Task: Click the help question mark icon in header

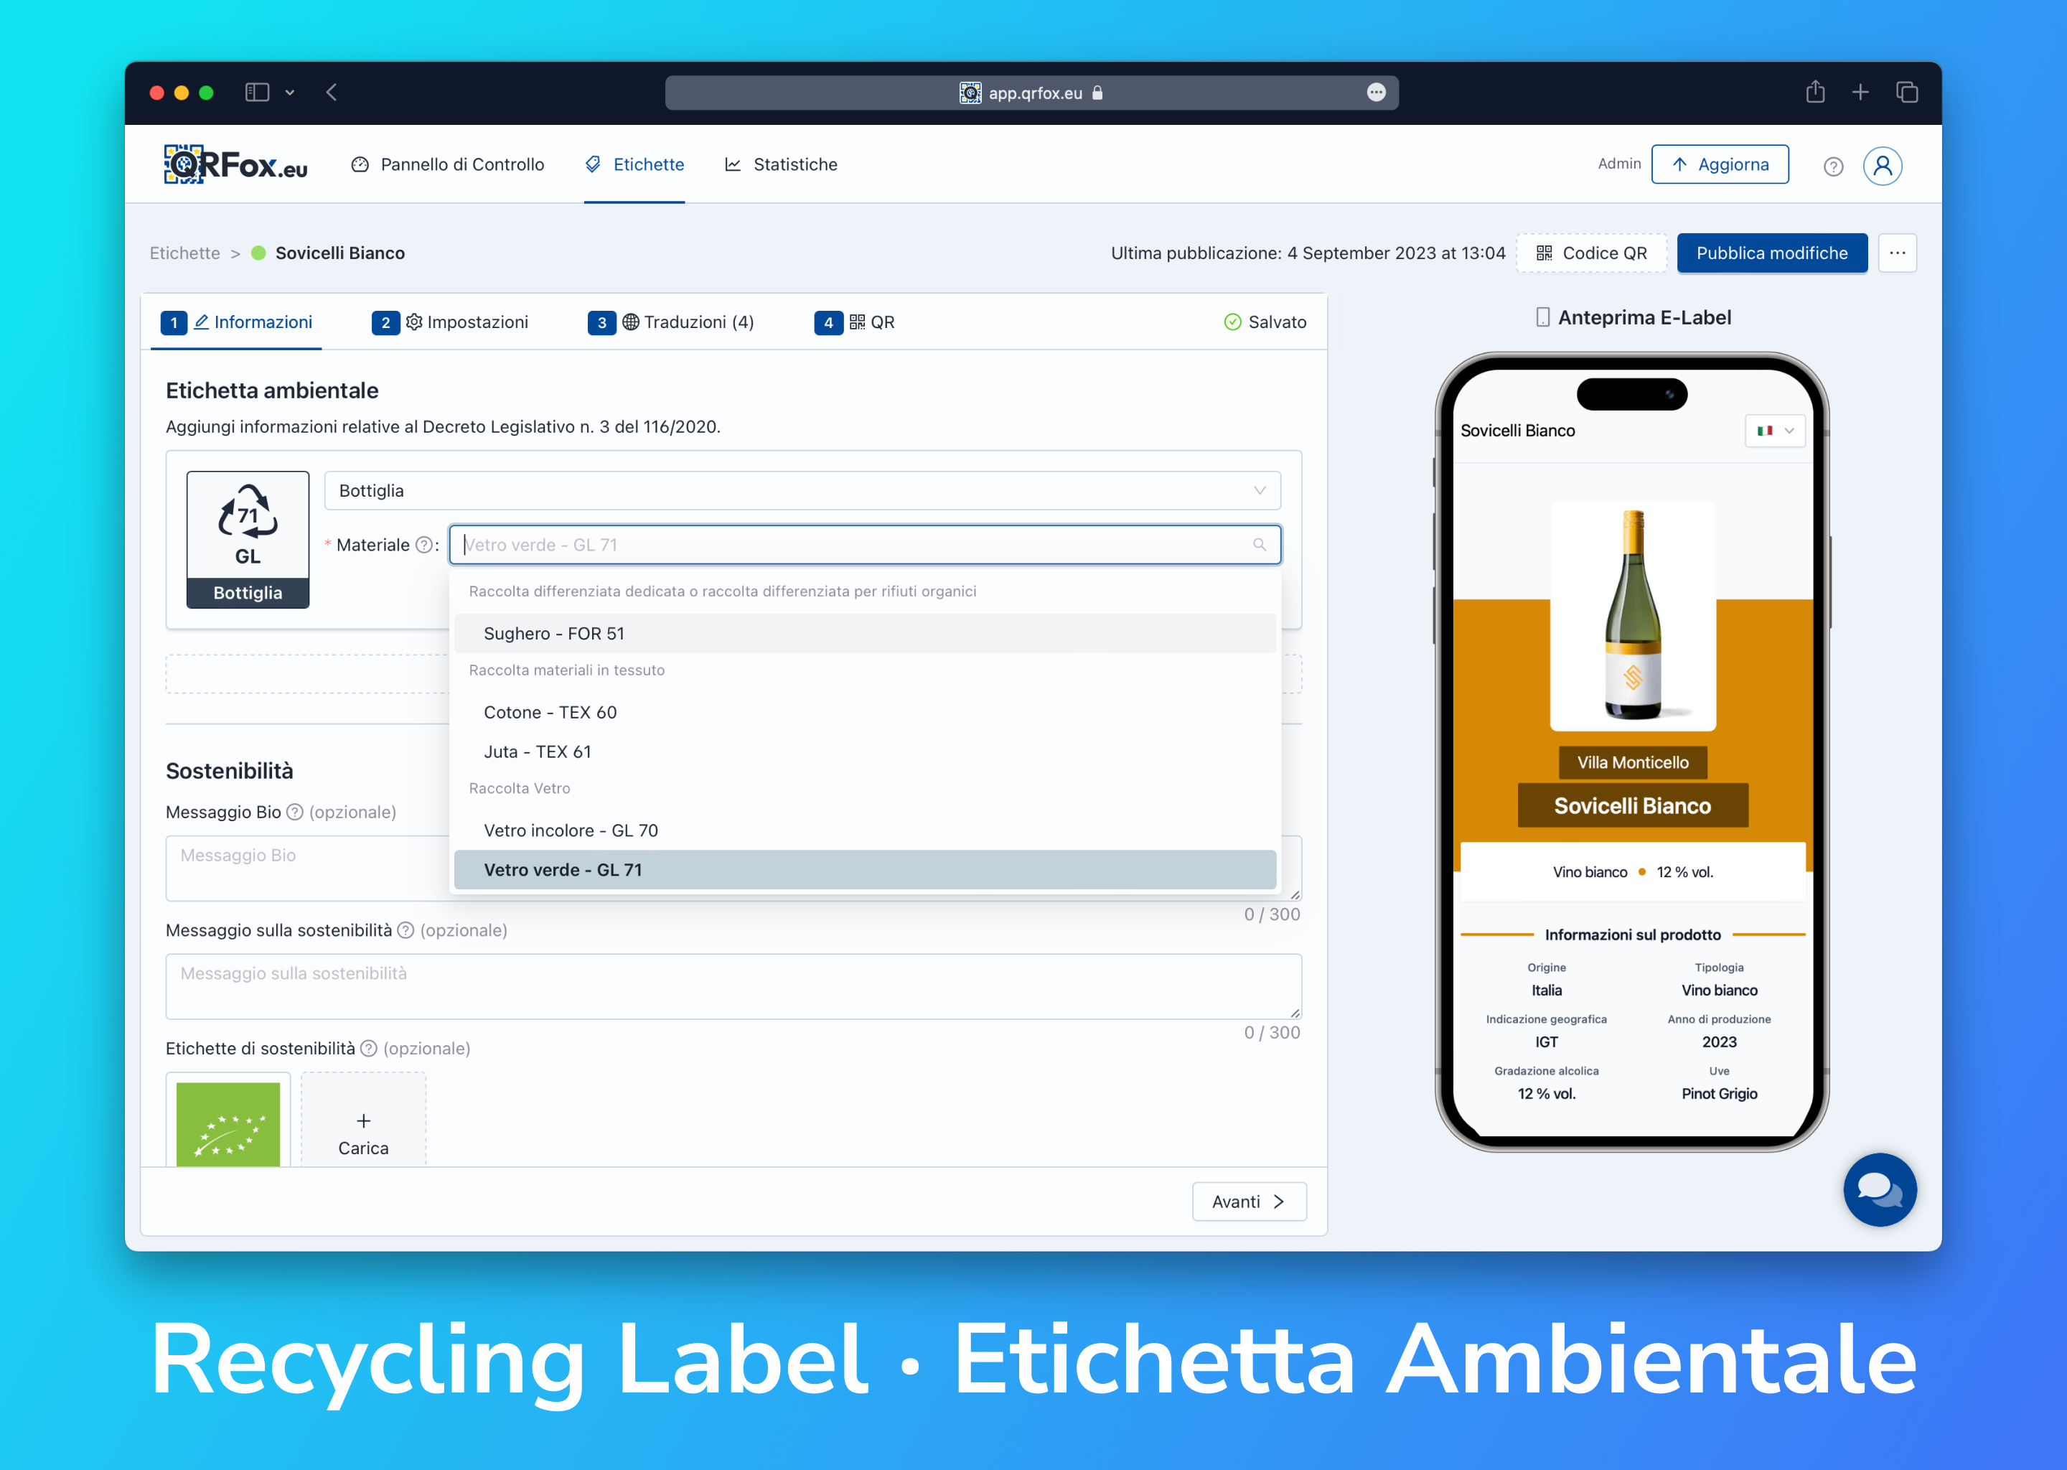Action: [1832, 167]
